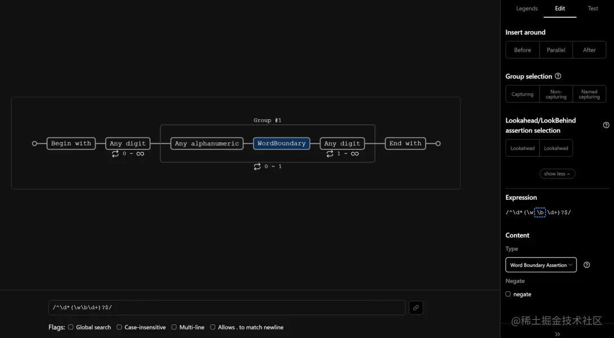
Task: Select the WordBoundary node
Action: (x=281, y=144)
